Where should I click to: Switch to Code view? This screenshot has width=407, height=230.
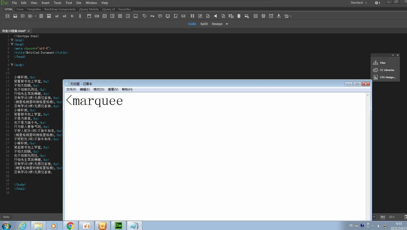pos(192,24)
